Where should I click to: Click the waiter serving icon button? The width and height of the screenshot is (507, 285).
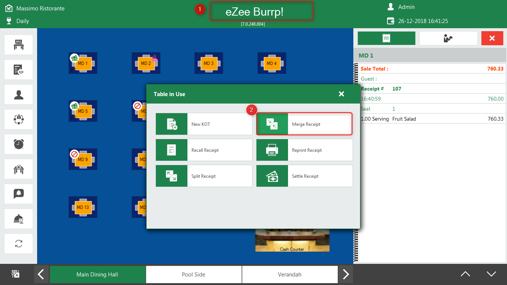[448, 38]
